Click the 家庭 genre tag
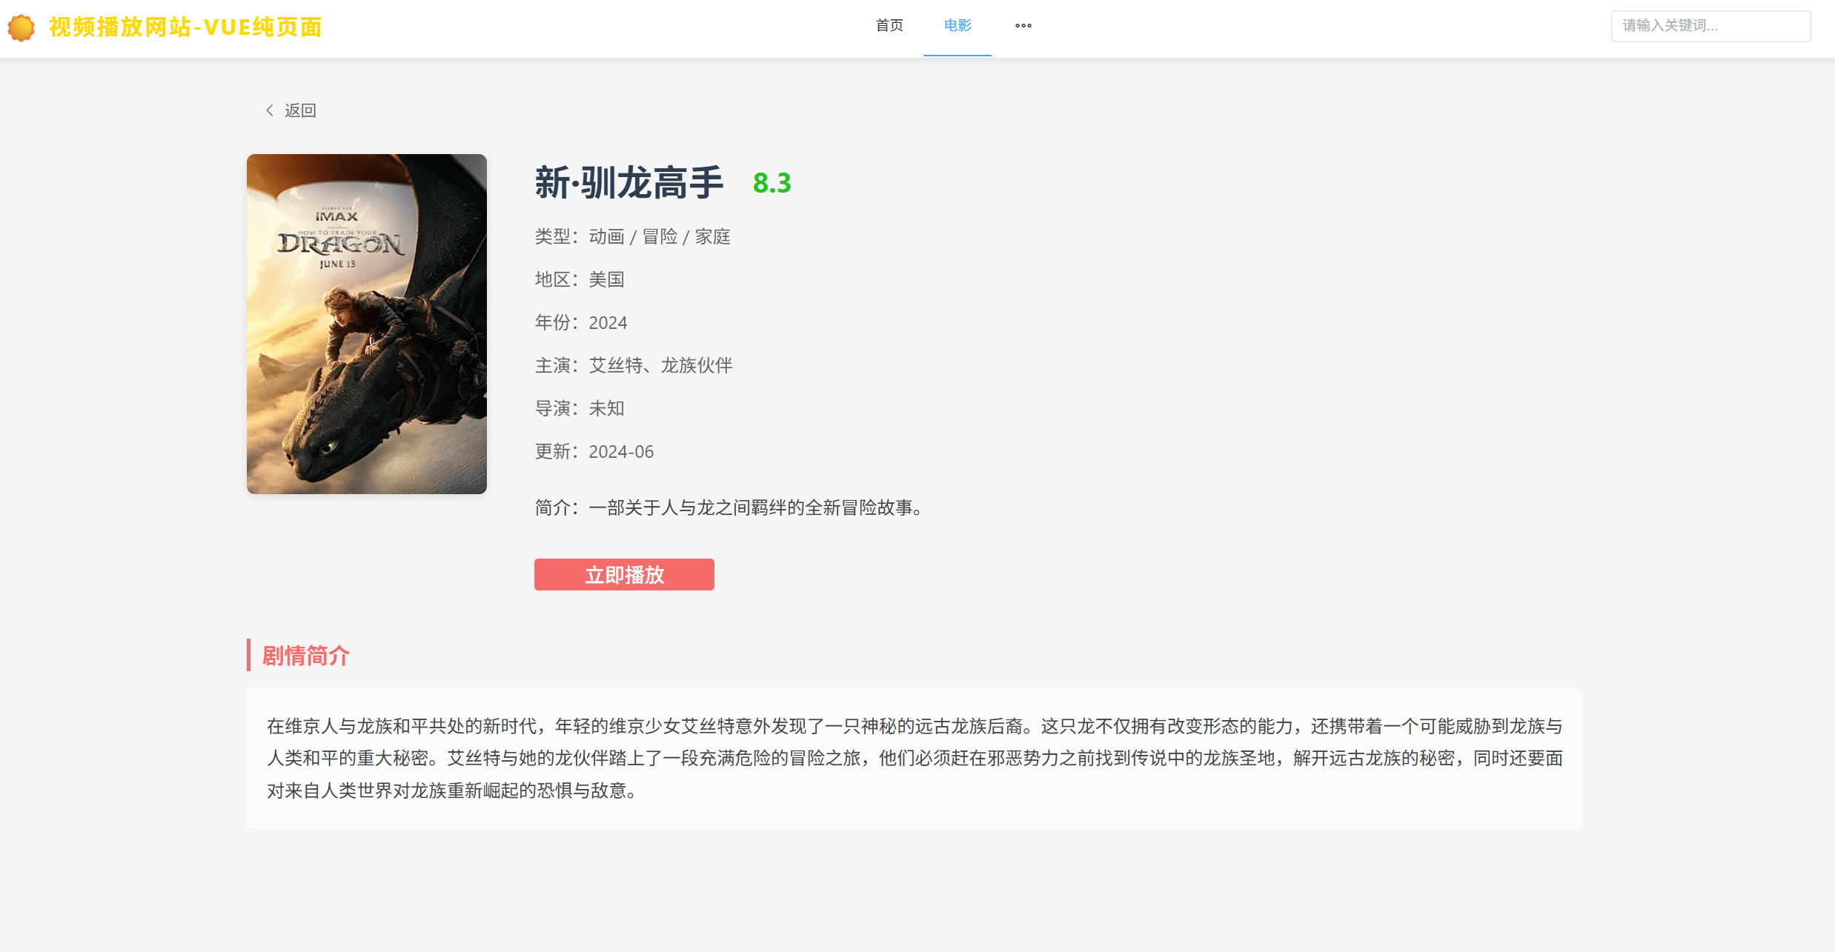The image size is (1835, 952). coord(711,236)
